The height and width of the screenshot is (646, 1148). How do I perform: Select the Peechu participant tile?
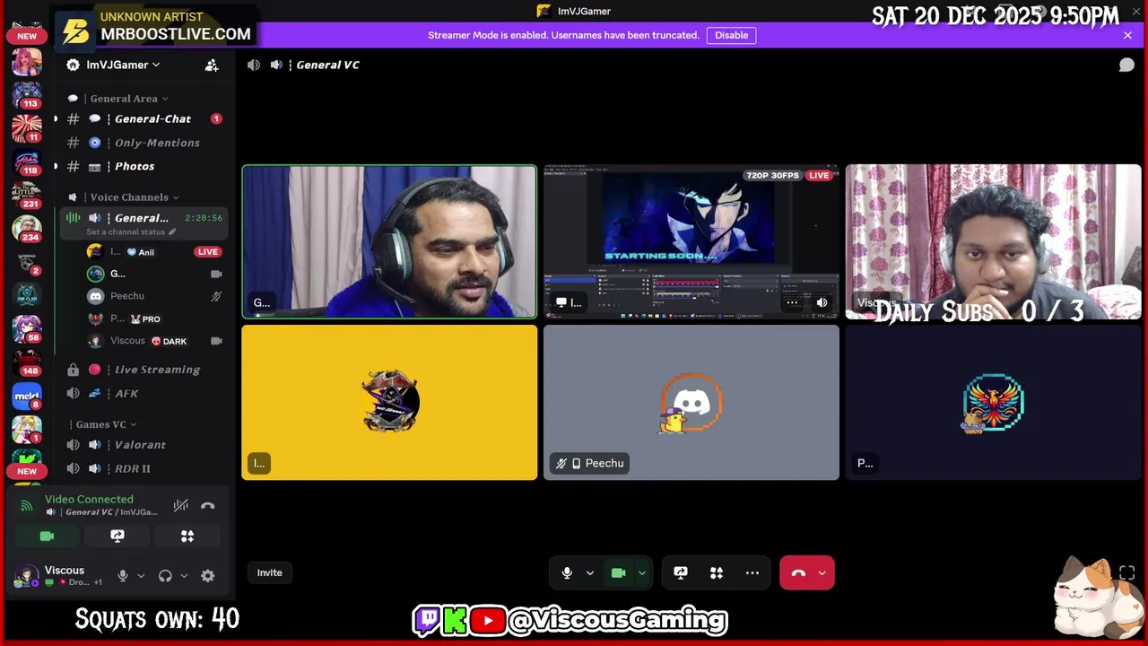pos(691,402)
